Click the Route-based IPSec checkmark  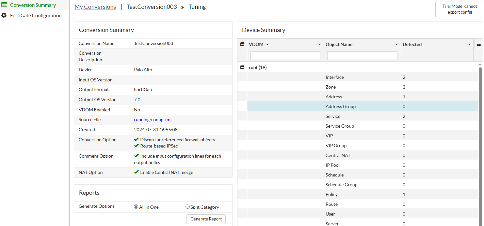tap(137, 146)
